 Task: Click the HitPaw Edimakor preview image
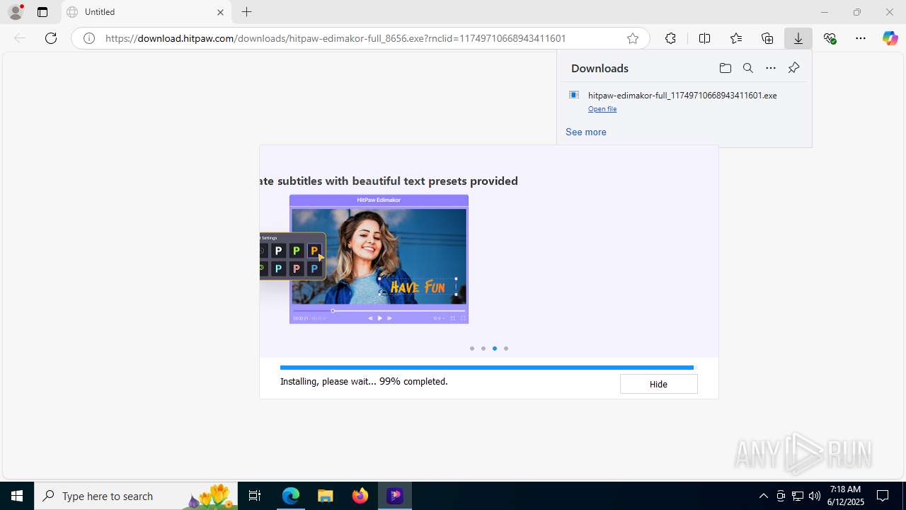[x=379, y=259]
